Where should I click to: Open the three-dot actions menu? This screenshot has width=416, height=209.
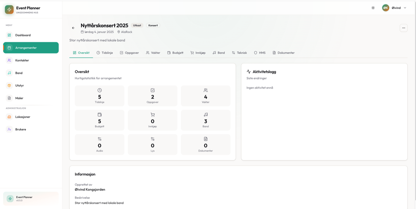pyautogui.click(x=403, y=28)
